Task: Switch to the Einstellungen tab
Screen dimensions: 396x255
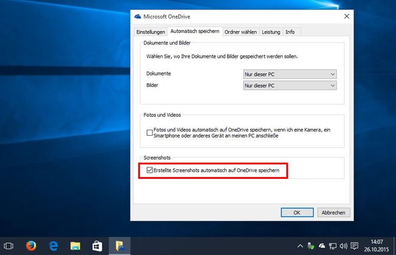Action: pyautogui.click(x=150, y=32)
